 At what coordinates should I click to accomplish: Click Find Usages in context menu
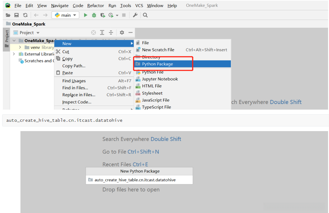pyautogui.click(x=94, y=81)
